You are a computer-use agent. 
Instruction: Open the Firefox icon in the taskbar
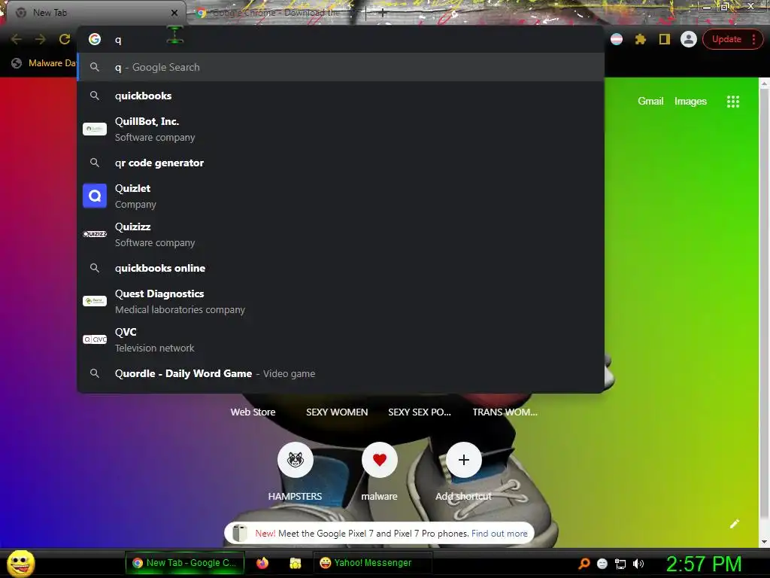coord(262,563)
